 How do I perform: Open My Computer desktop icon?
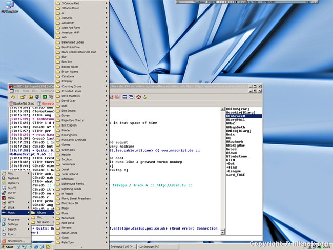tap(9, 7)
